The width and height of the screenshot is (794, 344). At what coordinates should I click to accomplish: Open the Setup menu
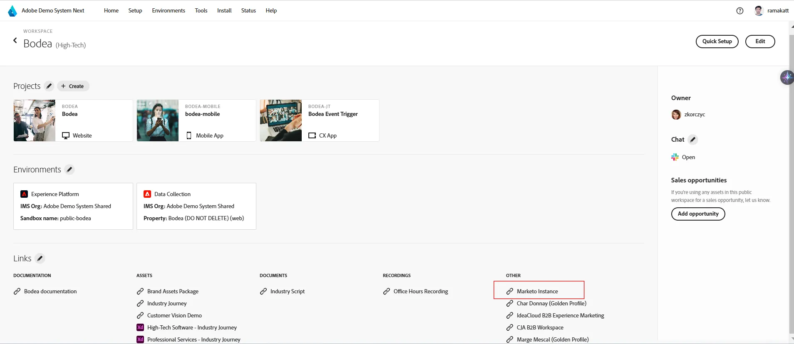[x=135, y=11]
